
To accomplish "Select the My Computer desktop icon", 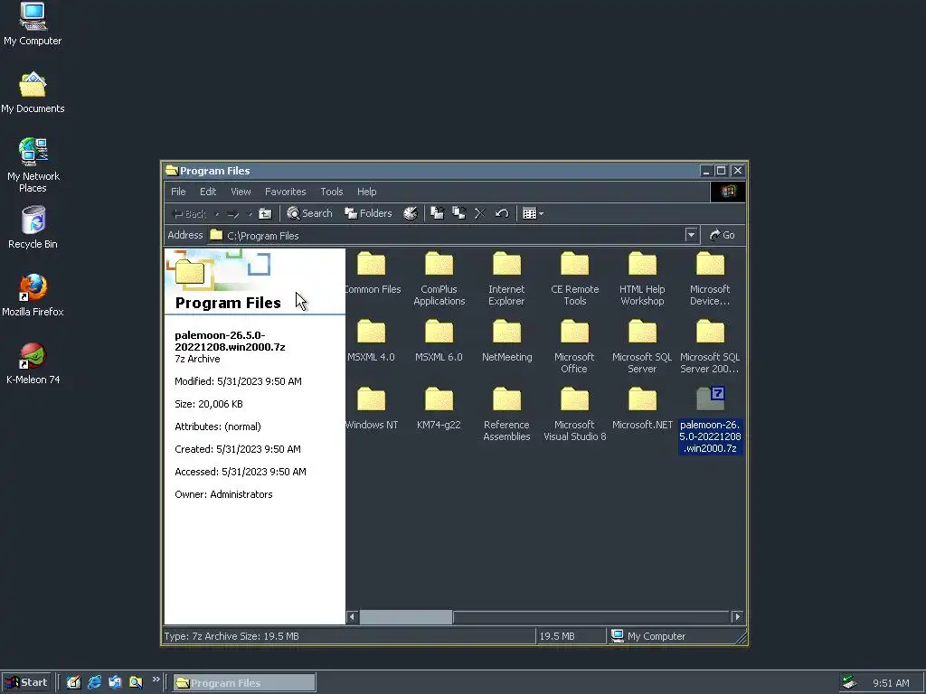I will click(33, 24).
